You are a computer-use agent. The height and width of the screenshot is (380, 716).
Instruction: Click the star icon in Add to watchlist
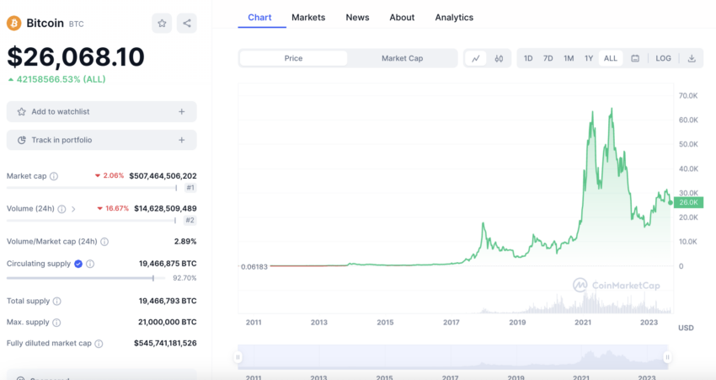21,112
